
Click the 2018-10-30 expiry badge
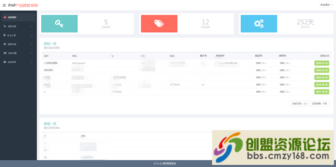(322, 85)
